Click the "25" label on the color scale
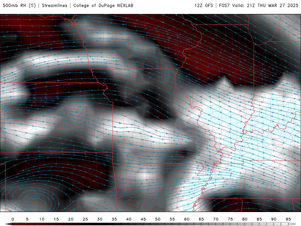The width and height of the screenshot is (301, 226). [x=85, y=219]
